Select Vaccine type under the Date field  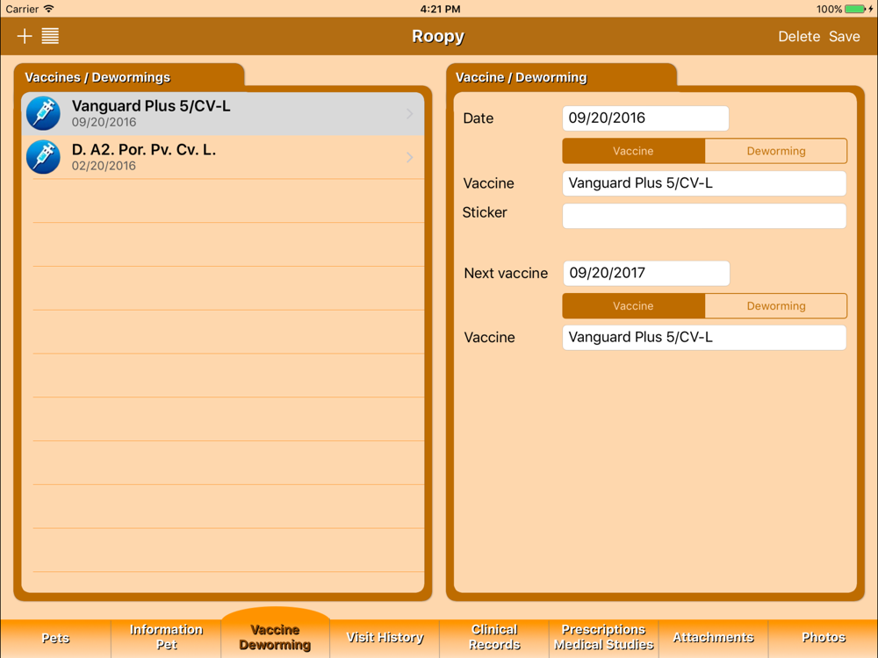633,151
